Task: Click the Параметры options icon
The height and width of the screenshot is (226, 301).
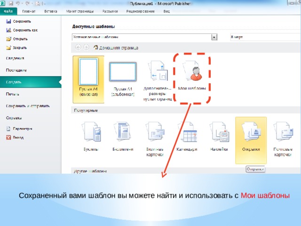Action: coord(8,129)
